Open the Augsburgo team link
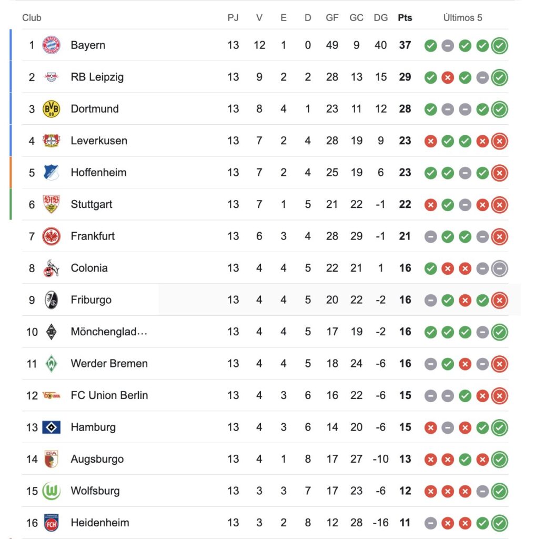The width and height of the screenshot is (535, 539). pos(97,459)
